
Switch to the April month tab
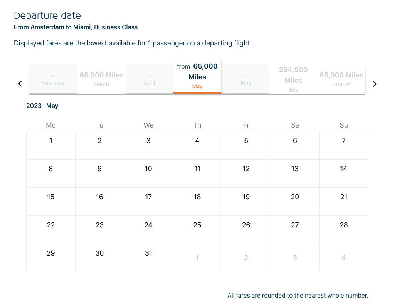pyautogui.click(x=149, y=79)
